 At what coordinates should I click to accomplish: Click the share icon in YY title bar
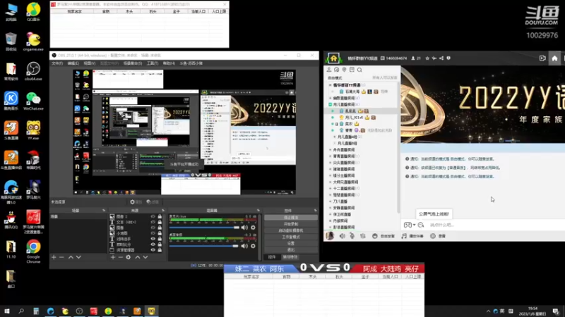coord(441,58)
